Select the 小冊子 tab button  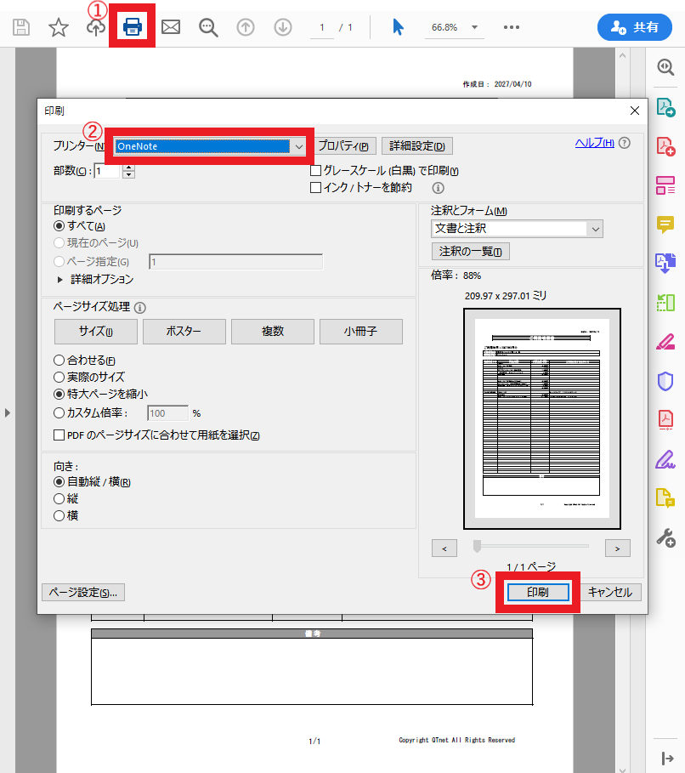[x=361, y=332]
